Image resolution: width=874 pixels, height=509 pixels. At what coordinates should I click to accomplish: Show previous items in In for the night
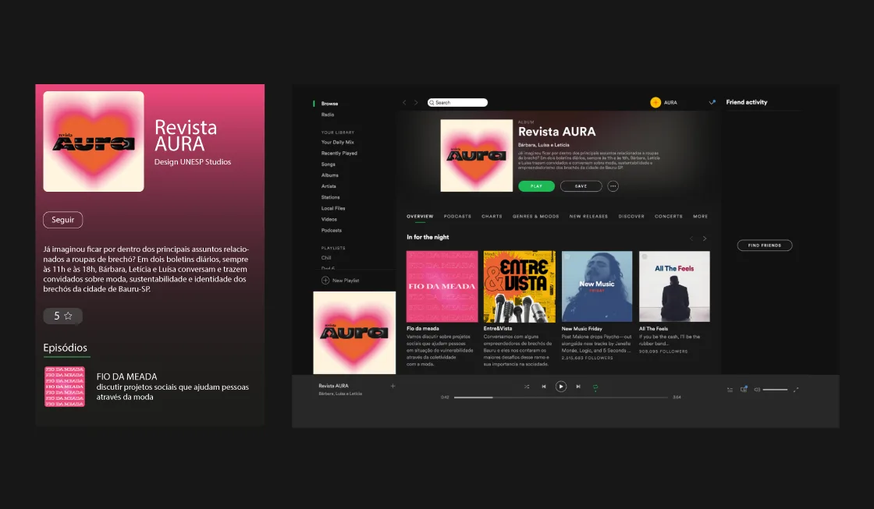pos(691,239)
